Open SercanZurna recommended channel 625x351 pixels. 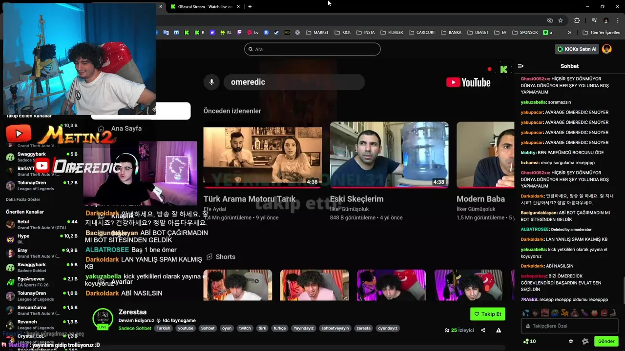point(42,311)
